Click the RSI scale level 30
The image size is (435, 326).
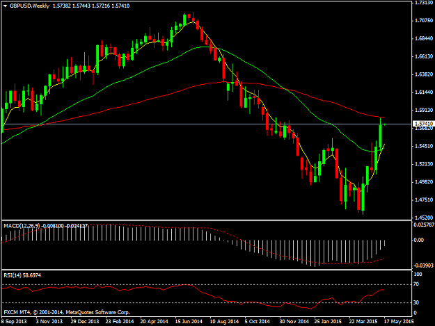pyautogui.click(x=416, y=302)
